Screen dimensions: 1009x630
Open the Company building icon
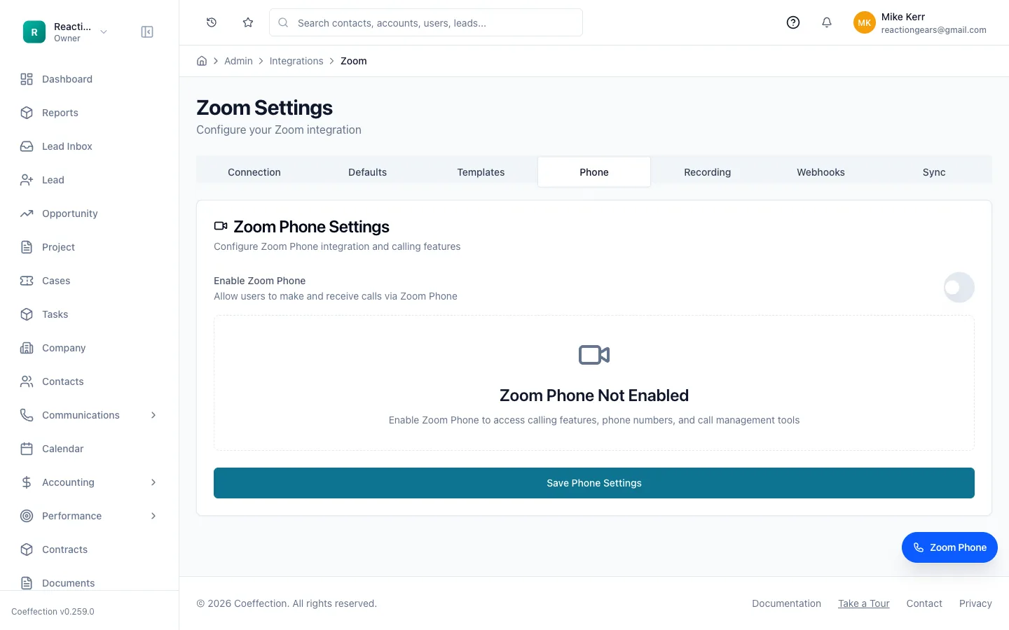[27, 348]
